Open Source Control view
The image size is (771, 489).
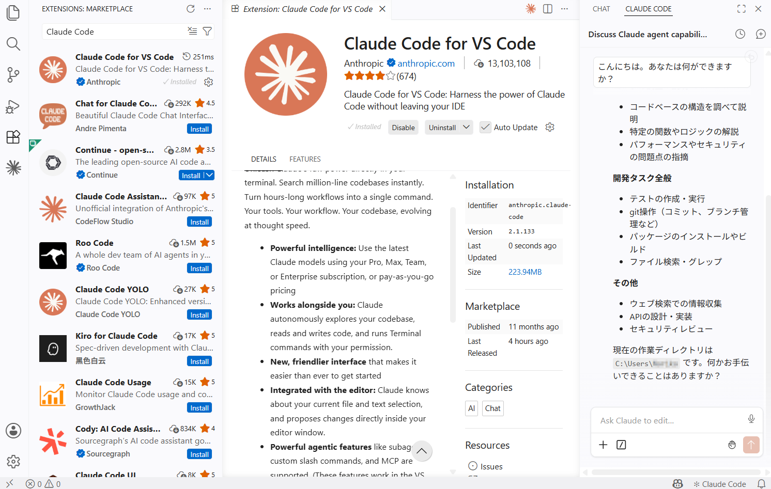tap(13, 75)
